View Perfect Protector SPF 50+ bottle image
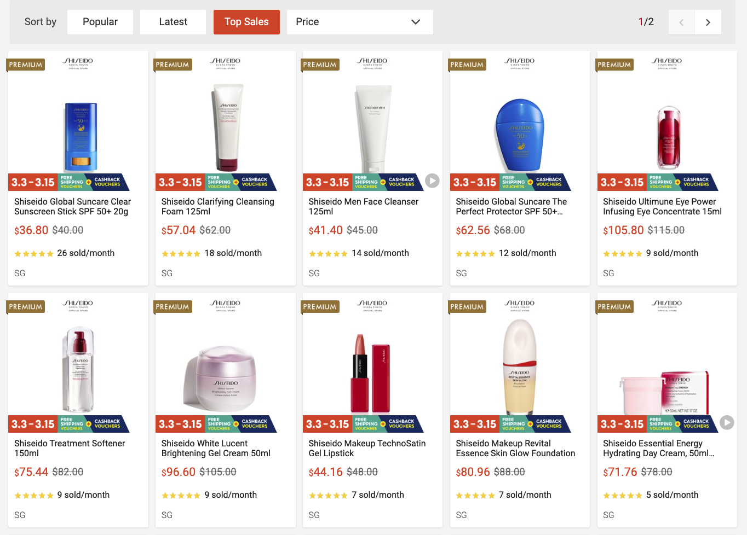Screen dimensions: 747x535 point(519,135)
